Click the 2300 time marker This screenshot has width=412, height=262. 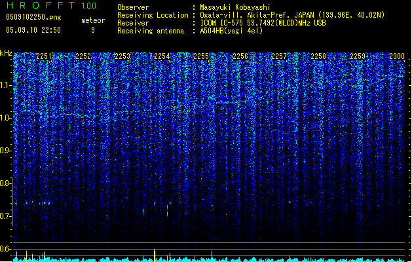pyautogui.click(x=397, y=56)
